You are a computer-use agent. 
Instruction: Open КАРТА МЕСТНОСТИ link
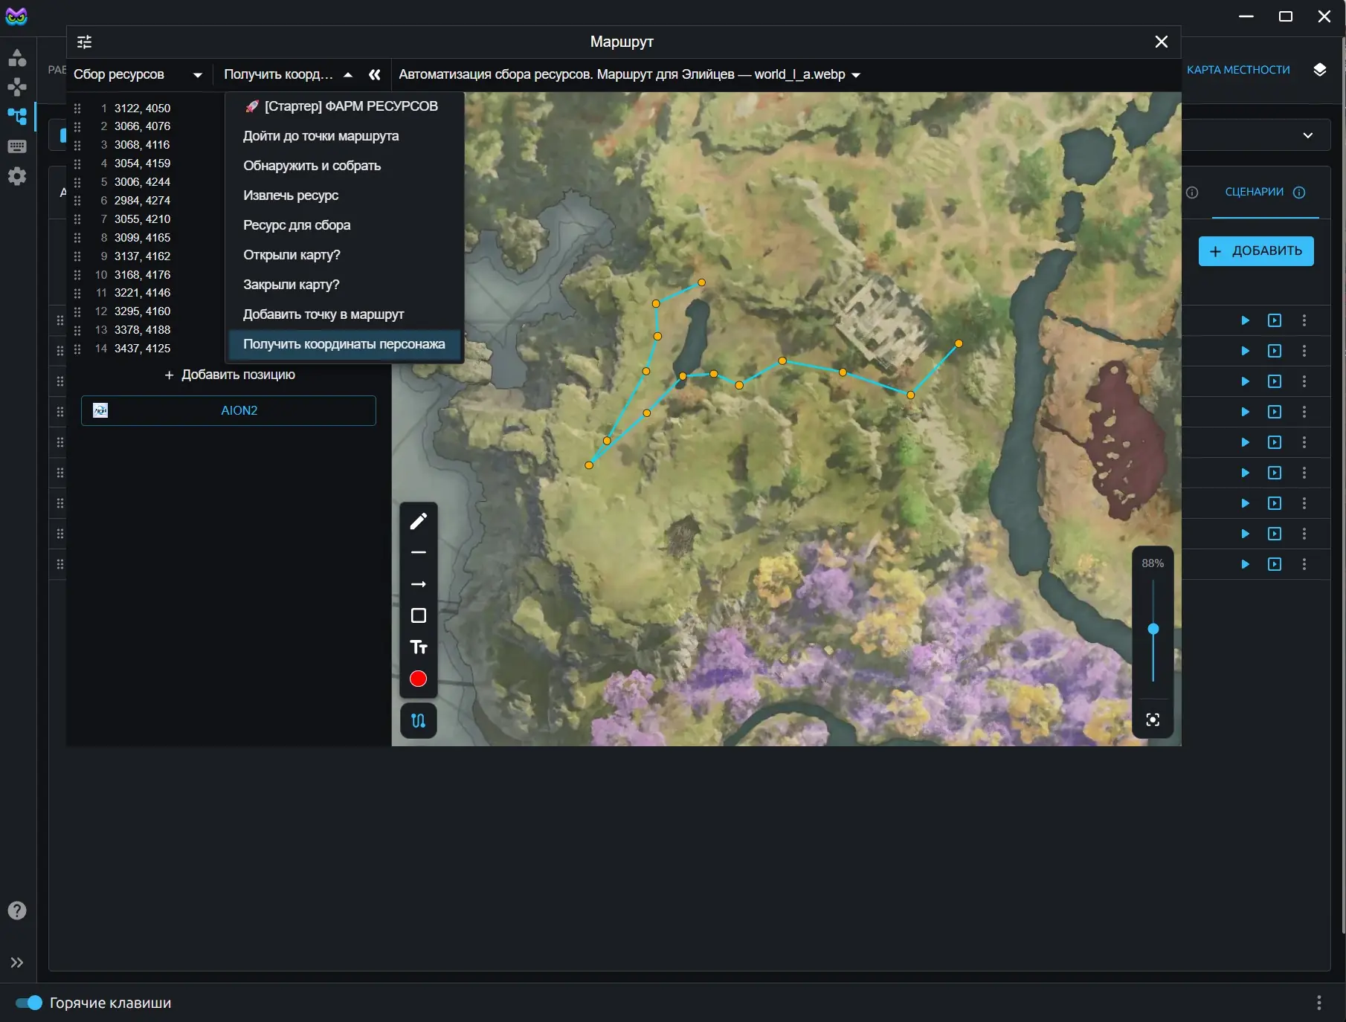pyautogui.click(x=1238, y=70)
